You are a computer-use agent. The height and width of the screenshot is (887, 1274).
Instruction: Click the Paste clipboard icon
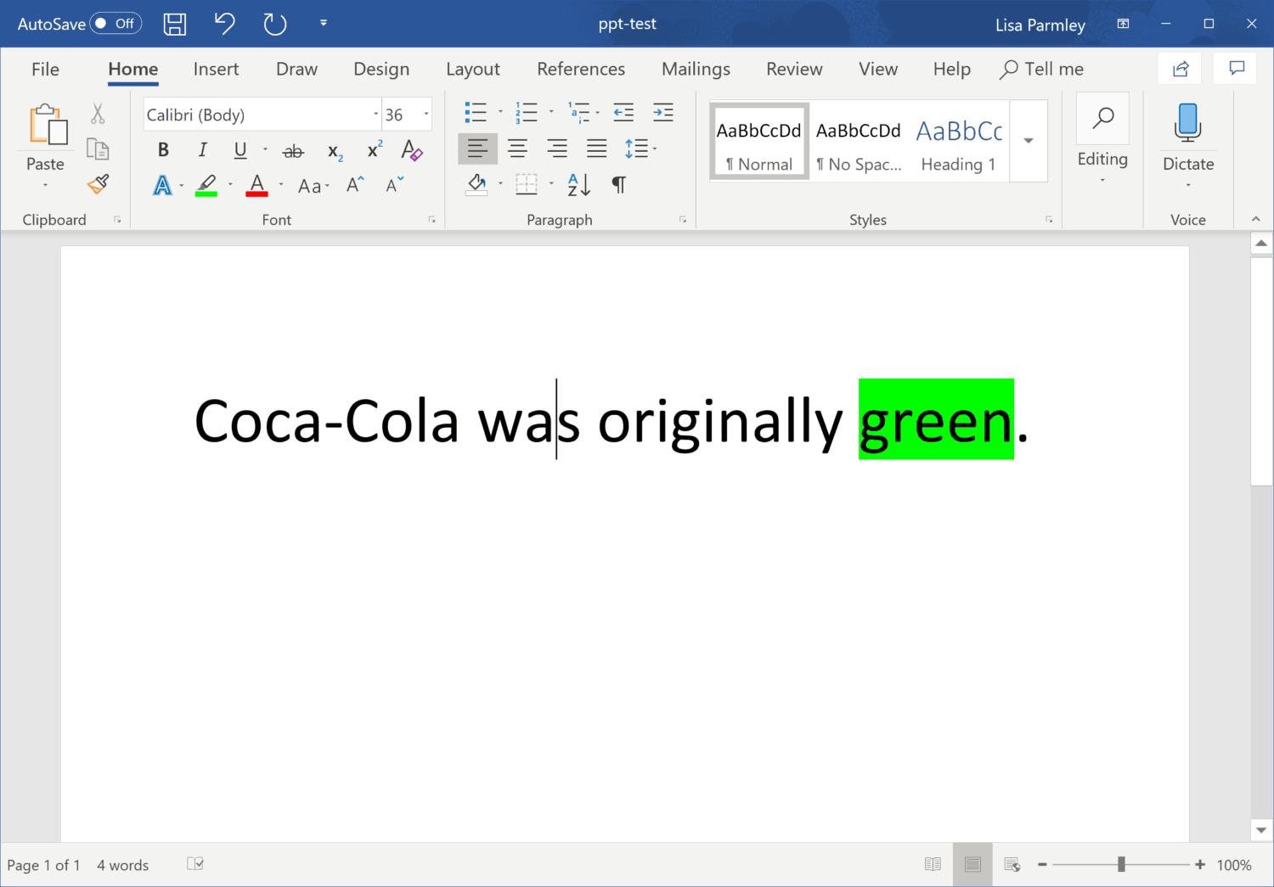48,125
